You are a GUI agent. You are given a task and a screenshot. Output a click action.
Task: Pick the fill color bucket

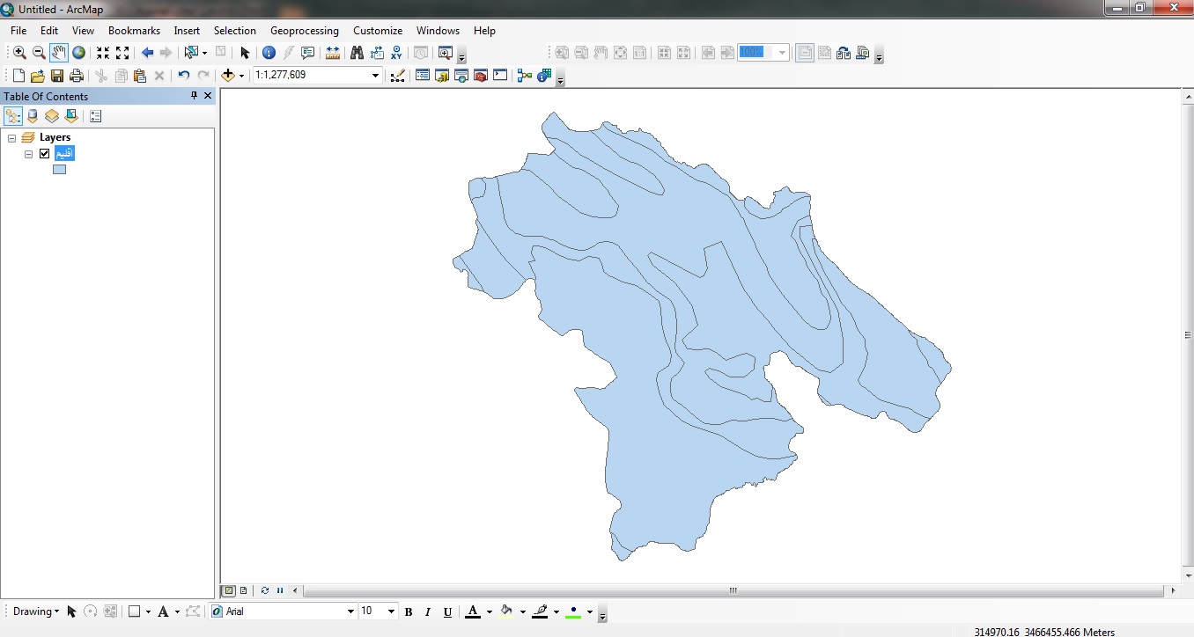(x=506, y=611)
